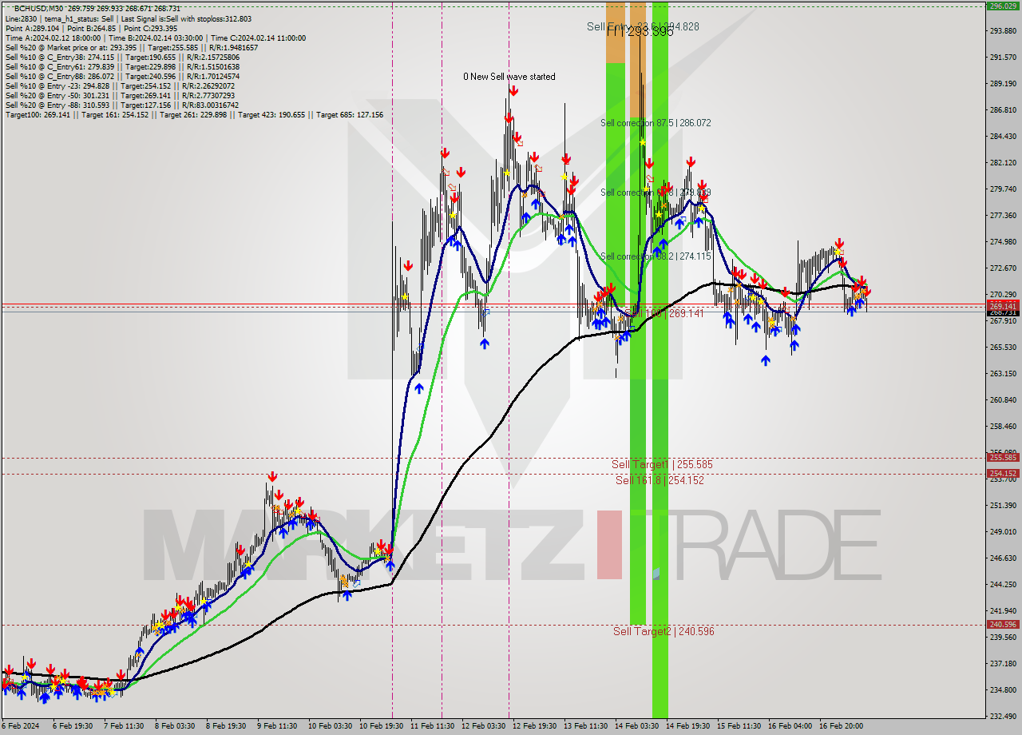Click the 'Sell %20 @ Entry -88: 310.593' line
The image size is (1022, 735).
click(121, 105)
